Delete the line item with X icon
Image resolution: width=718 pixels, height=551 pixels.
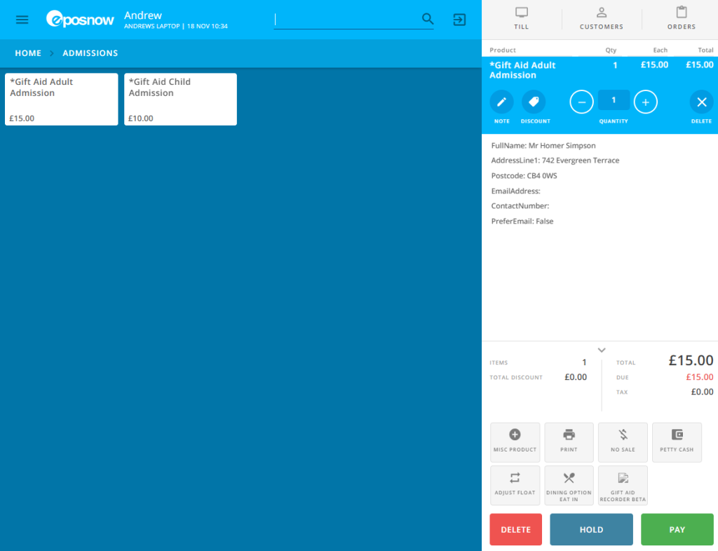pos(701,102)
